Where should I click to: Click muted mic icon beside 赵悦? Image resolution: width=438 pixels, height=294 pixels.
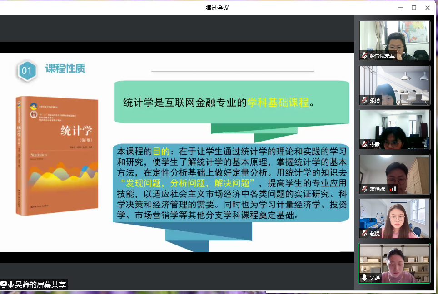pos(364,233)
